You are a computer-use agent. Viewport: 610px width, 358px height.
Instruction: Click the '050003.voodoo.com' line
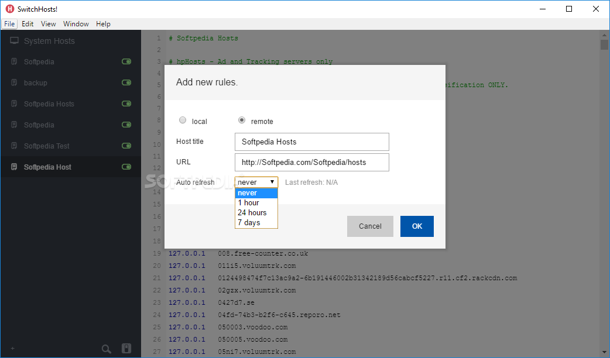[252, 328]
